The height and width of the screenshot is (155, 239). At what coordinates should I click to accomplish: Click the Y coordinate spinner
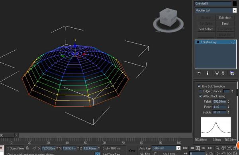(78, 148)
